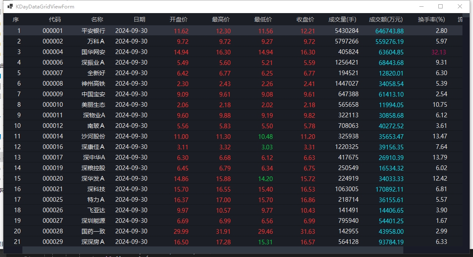Click the green 10.48 lowest price cell

coord(265,136)
